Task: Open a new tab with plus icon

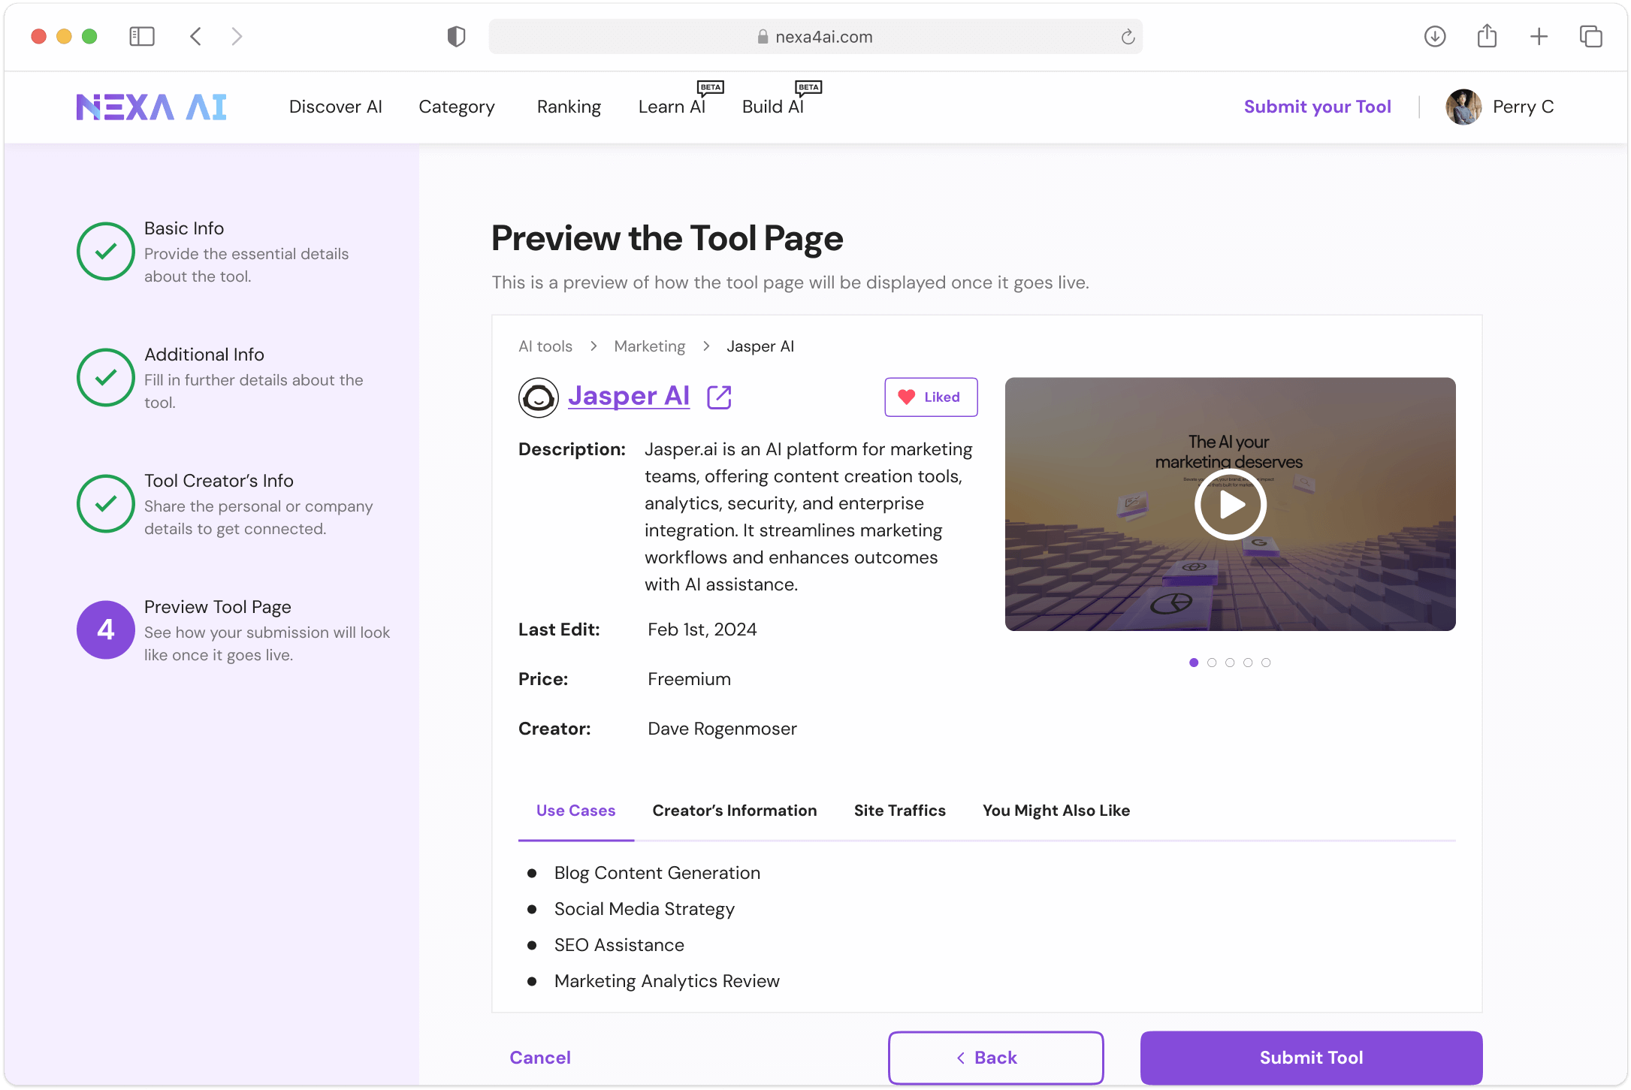Action: [x=1539, y=36]
